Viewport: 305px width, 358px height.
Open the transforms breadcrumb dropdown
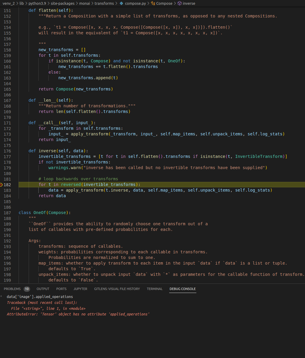point(104,4)
